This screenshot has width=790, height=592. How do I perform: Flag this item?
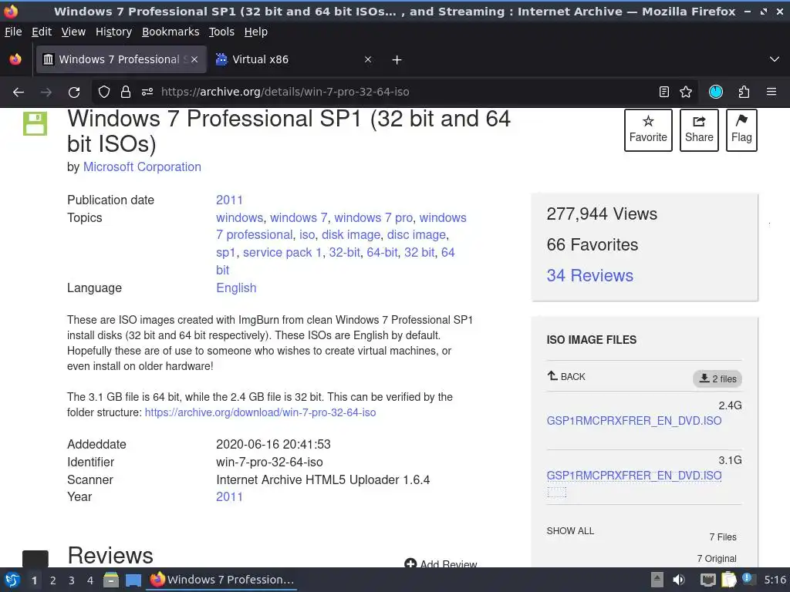tap(741, 129)
